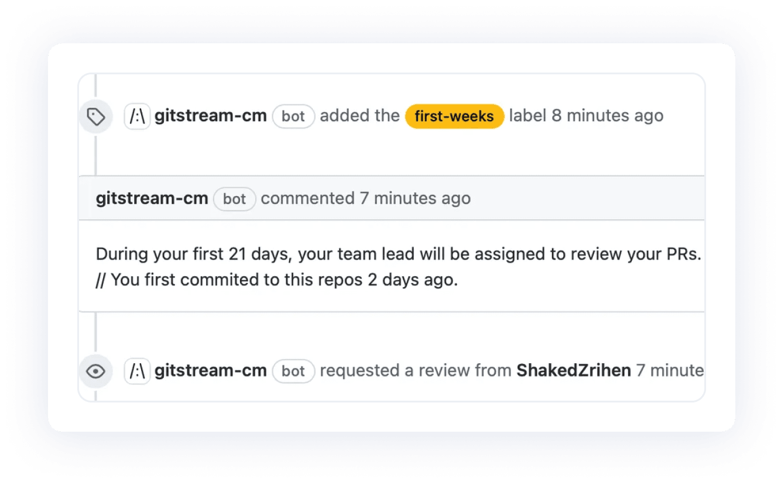781x482 pixels.
Task: Open gitstream-cm profile from the label event
Action: (211, 116)
